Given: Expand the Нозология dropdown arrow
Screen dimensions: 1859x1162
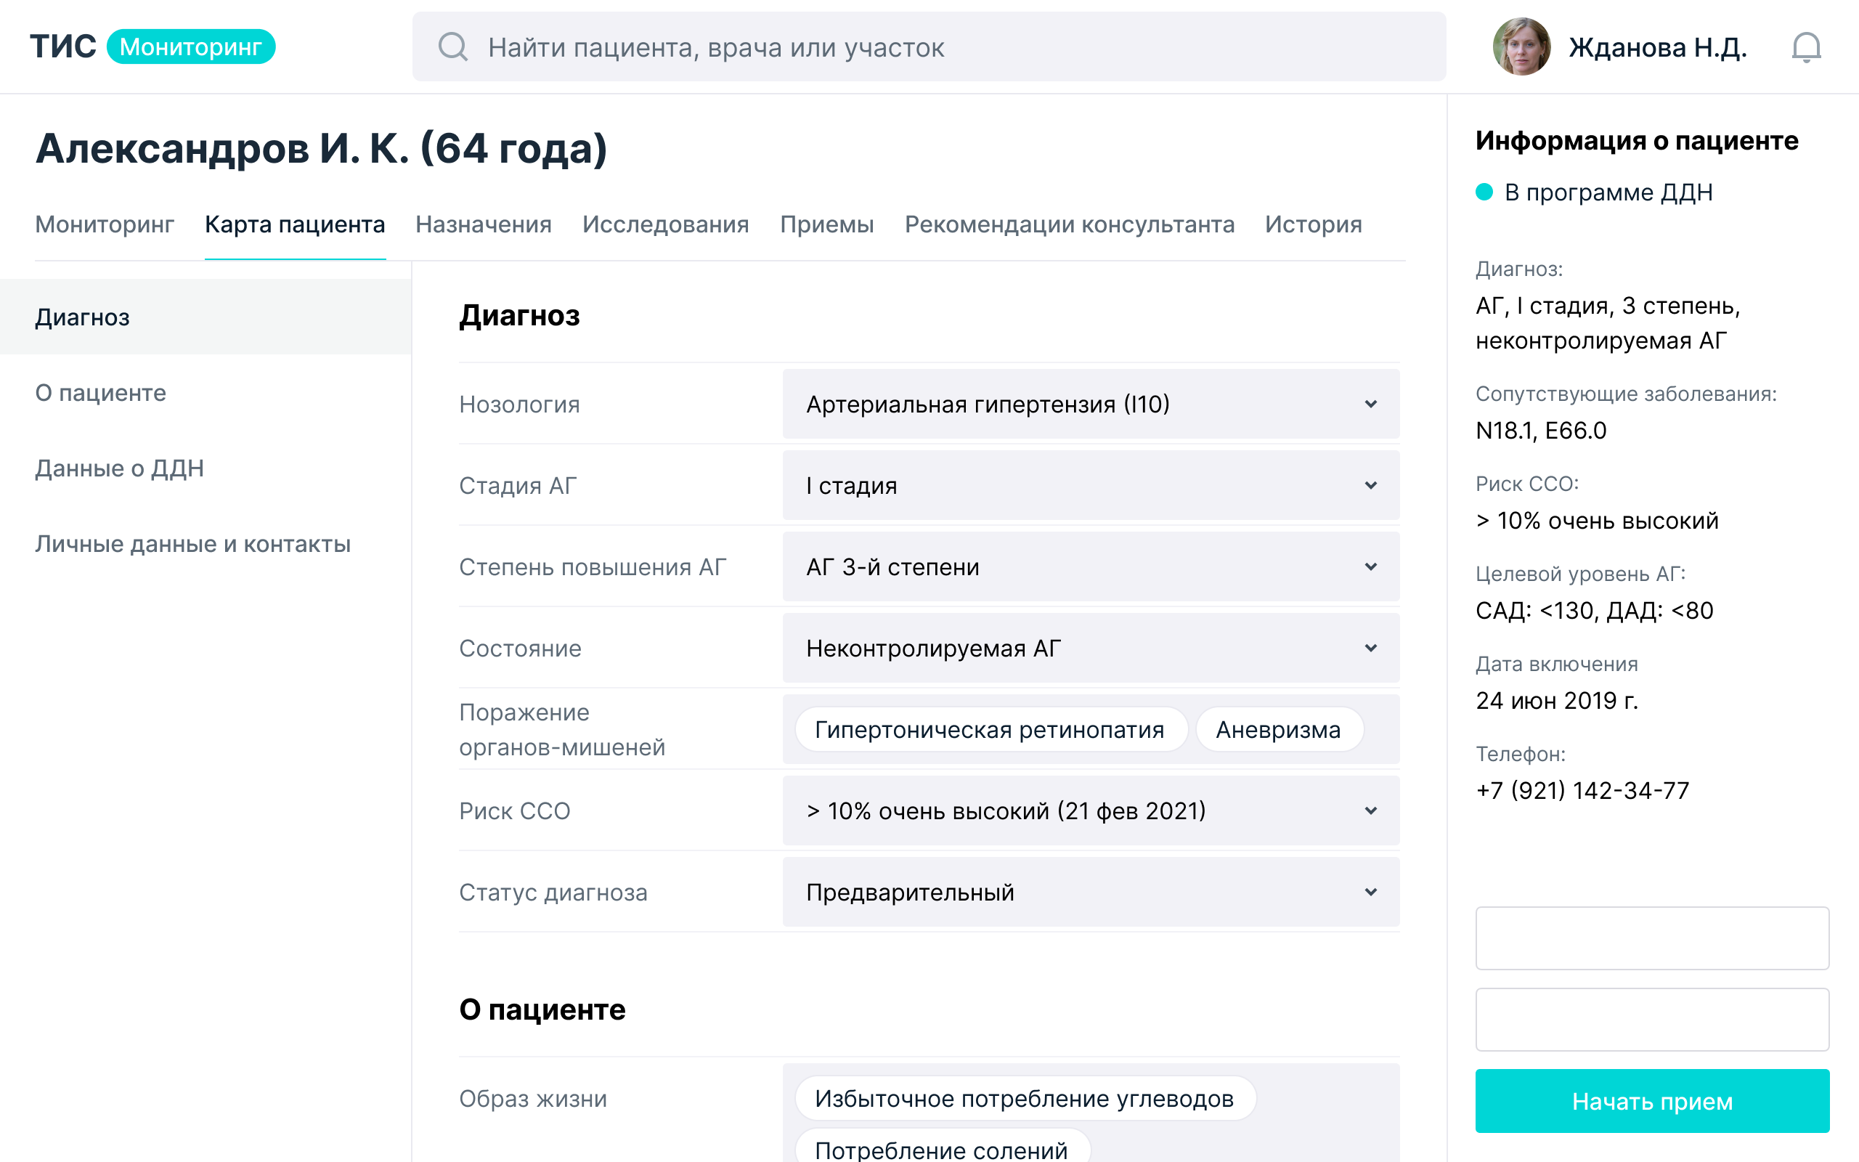Looking at the screenshot, I should click(x=1370, y=405).
